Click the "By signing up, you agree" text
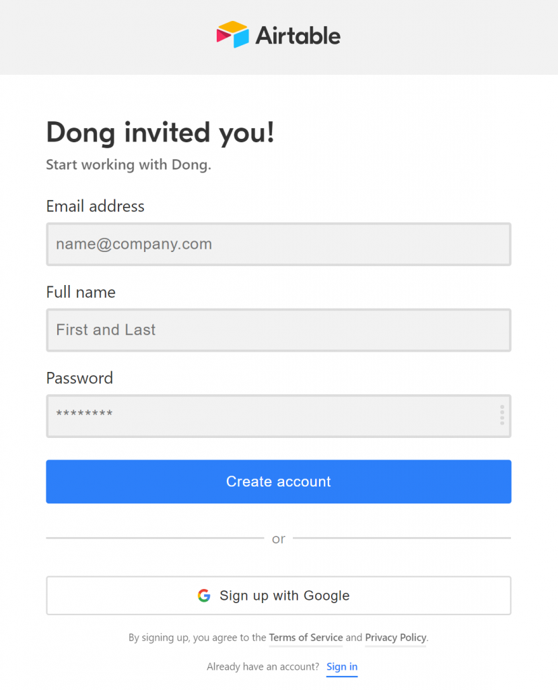The width and height of the screenshot is (558, 690). 197,637
